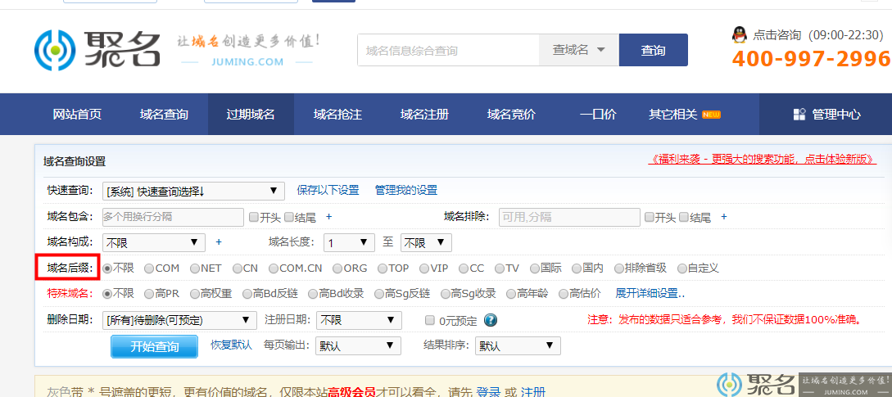The height and width of the screenshot is (397, 892).
Task: Check 结尾 box for 域名包含
Action: click(288, 217)
